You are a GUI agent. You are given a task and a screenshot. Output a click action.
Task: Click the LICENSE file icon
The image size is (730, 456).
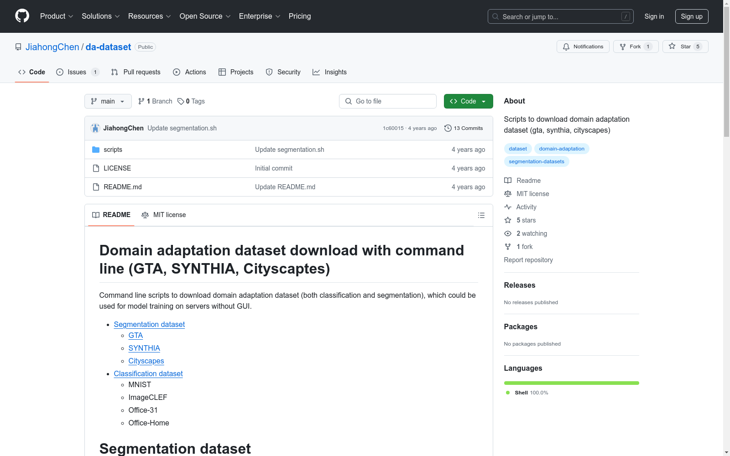pos(96,168)
